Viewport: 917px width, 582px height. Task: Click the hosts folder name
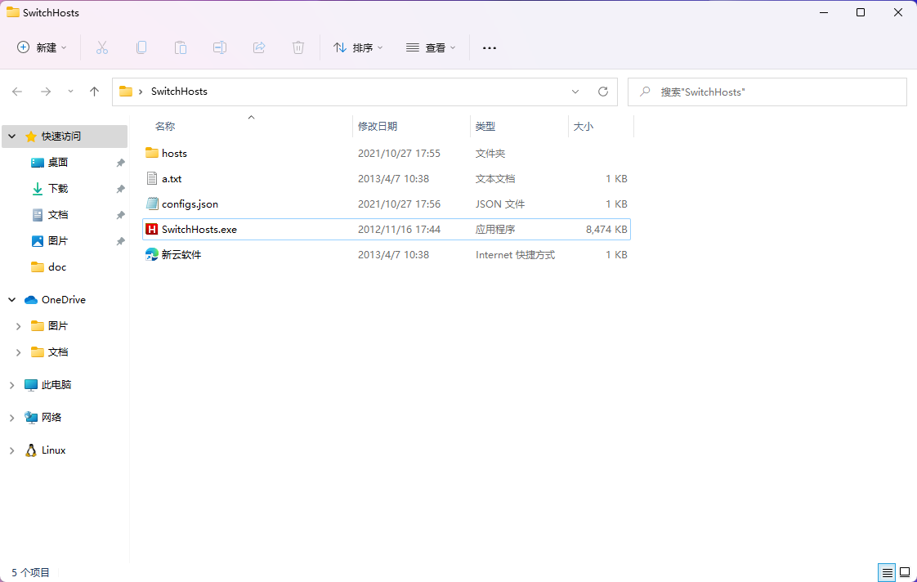click(x=174, y=153)
